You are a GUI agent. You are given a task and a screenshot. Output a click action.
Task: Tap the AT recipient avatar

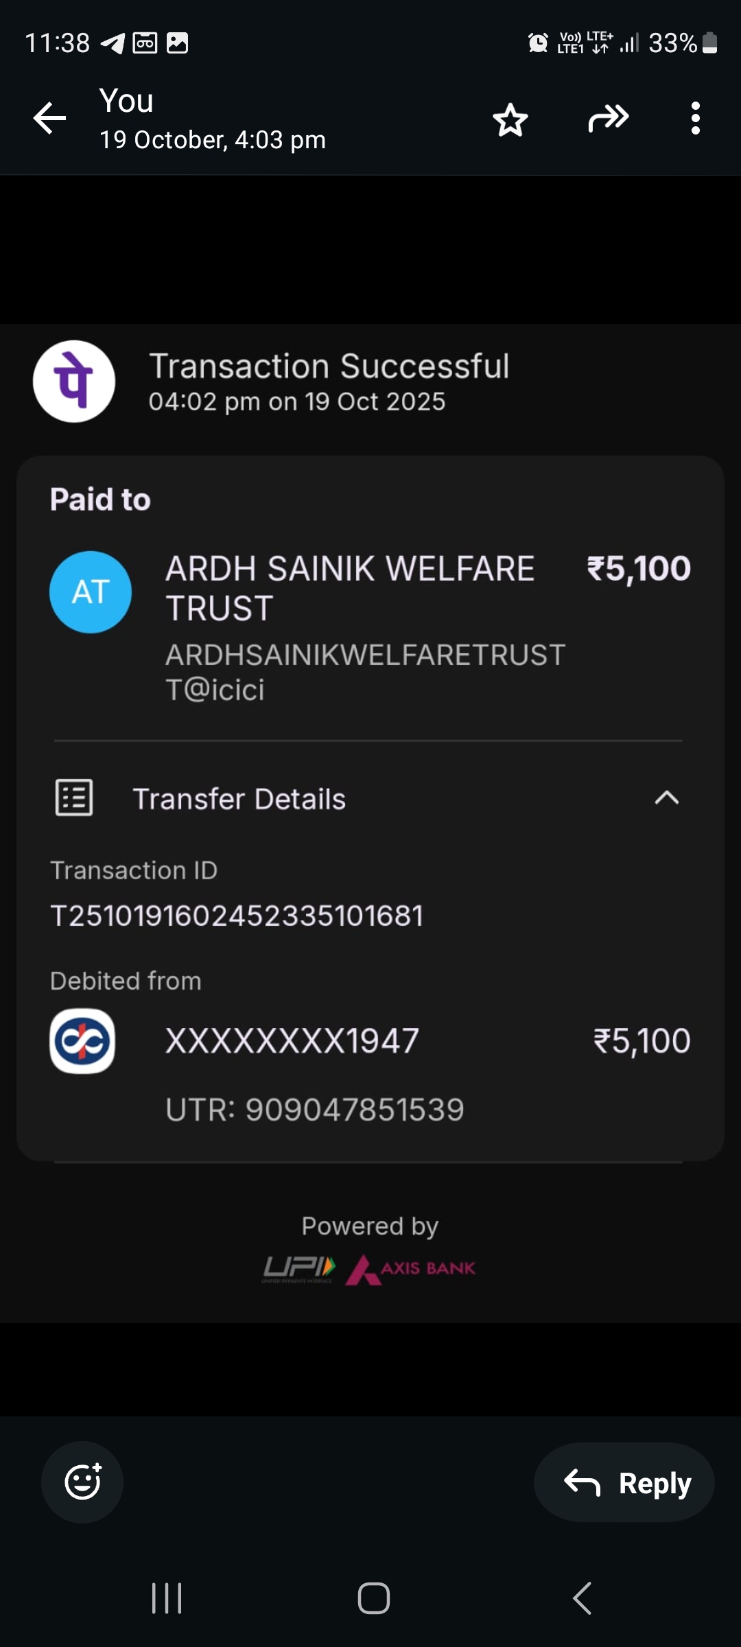pos(91,592)
